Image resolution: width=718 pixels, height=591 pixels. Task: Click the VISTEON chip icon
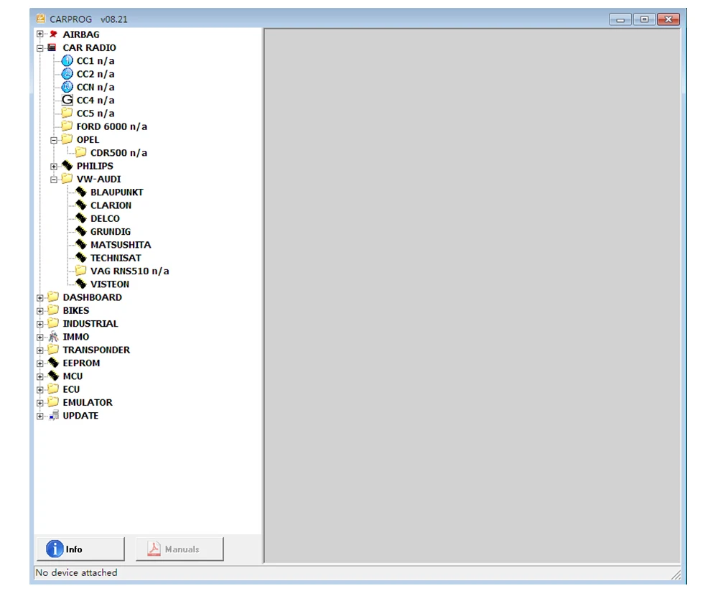click(81, 284)
